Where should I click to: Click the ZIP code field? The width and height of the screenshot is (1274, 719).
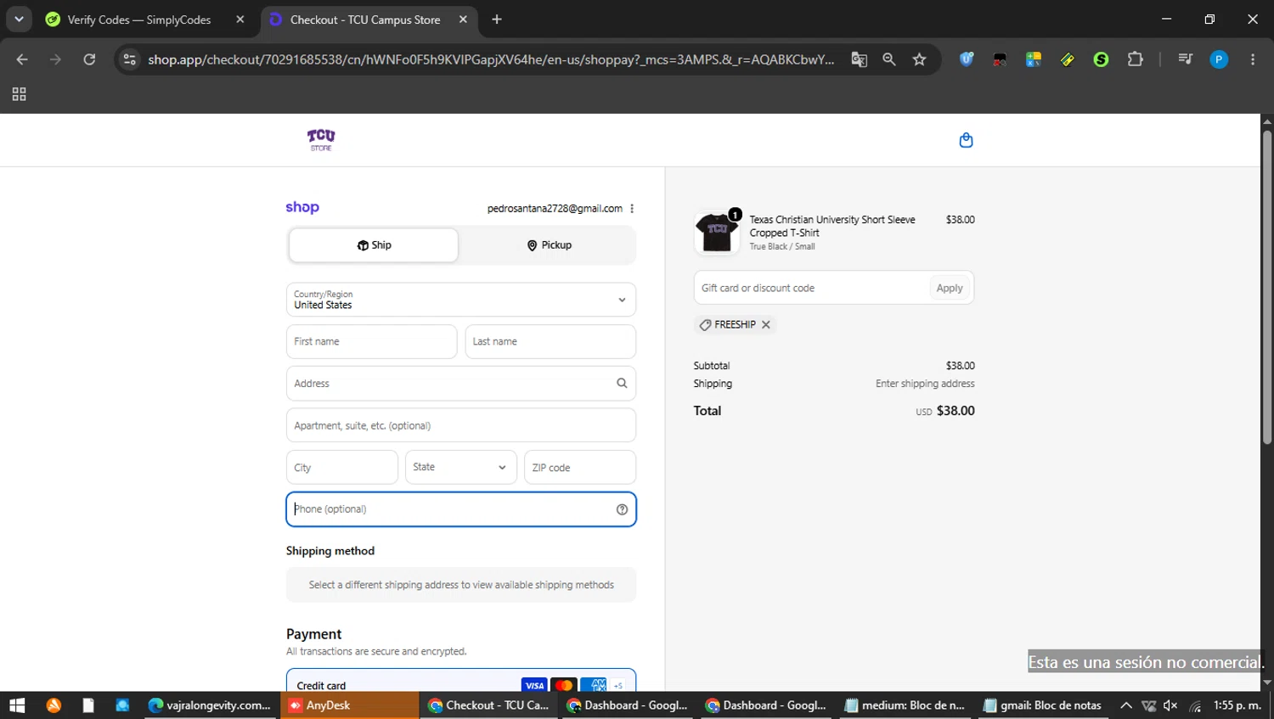click(x=580, y=467)
